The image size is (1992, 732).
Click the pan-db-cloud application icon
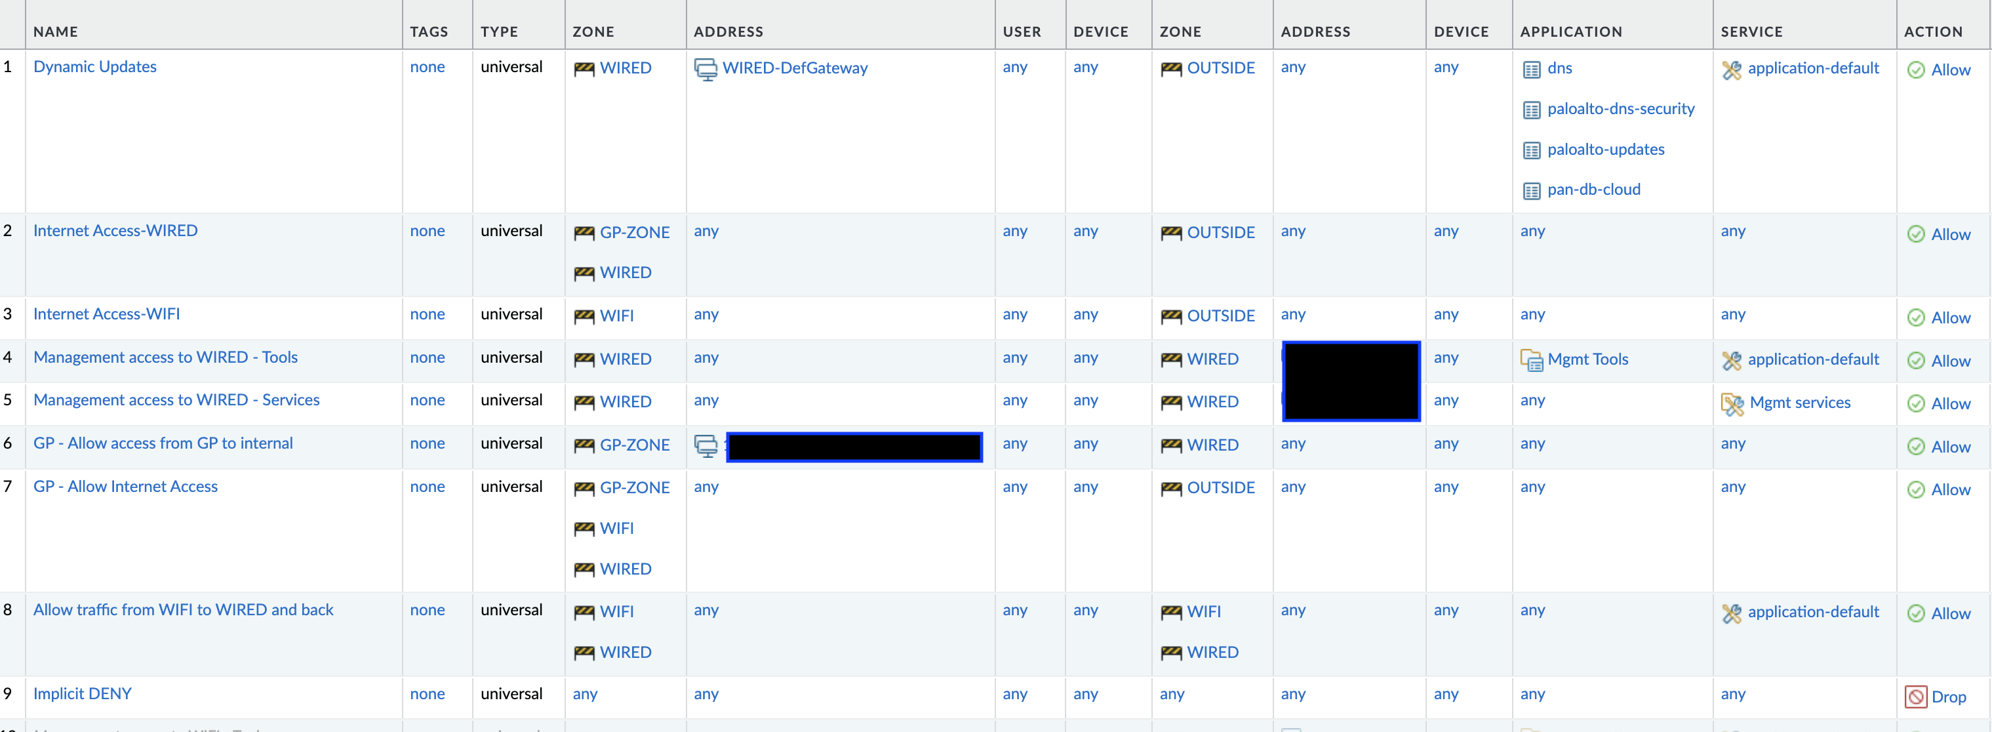[x=1531, y=191]
